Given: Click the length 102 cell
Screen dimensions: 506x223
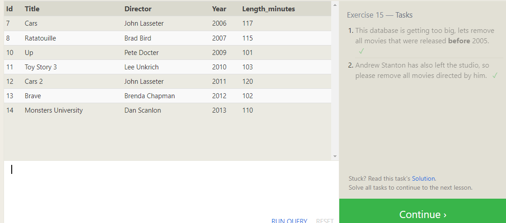Looking at the screenshot, I should point(247,96).
